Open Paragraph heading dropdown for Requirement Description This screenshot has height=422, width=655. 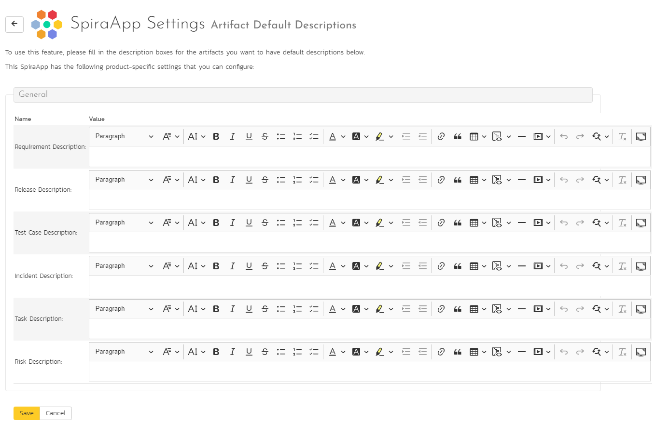(x=124, y=136)
